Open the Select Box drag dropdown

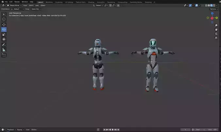coord(36,9)
